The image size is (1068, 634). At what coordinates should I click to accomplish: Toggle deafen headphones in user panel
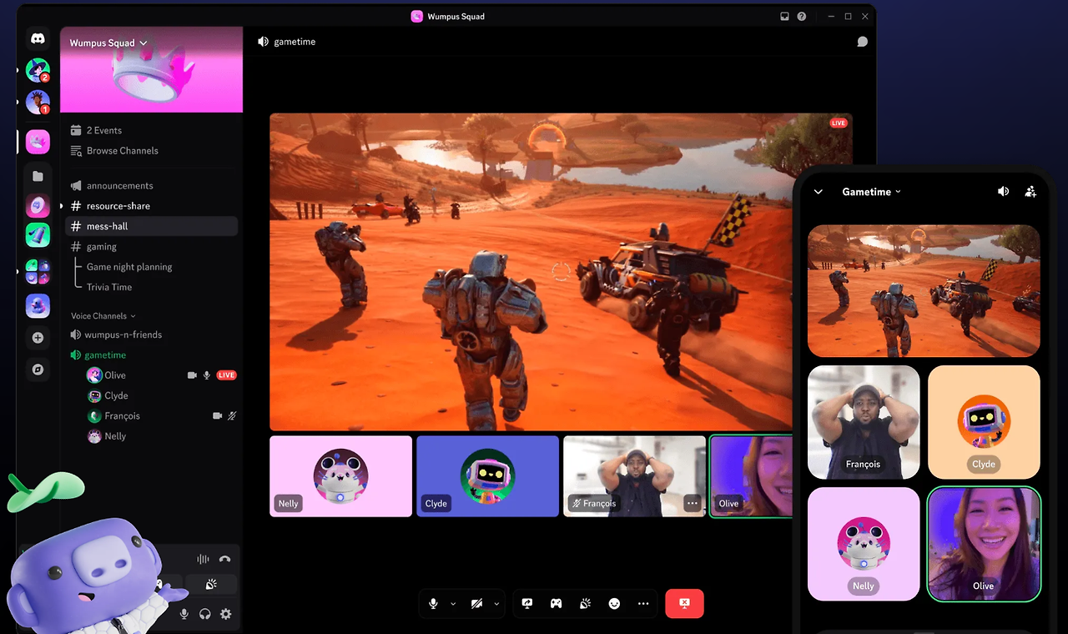coord(204,614)
